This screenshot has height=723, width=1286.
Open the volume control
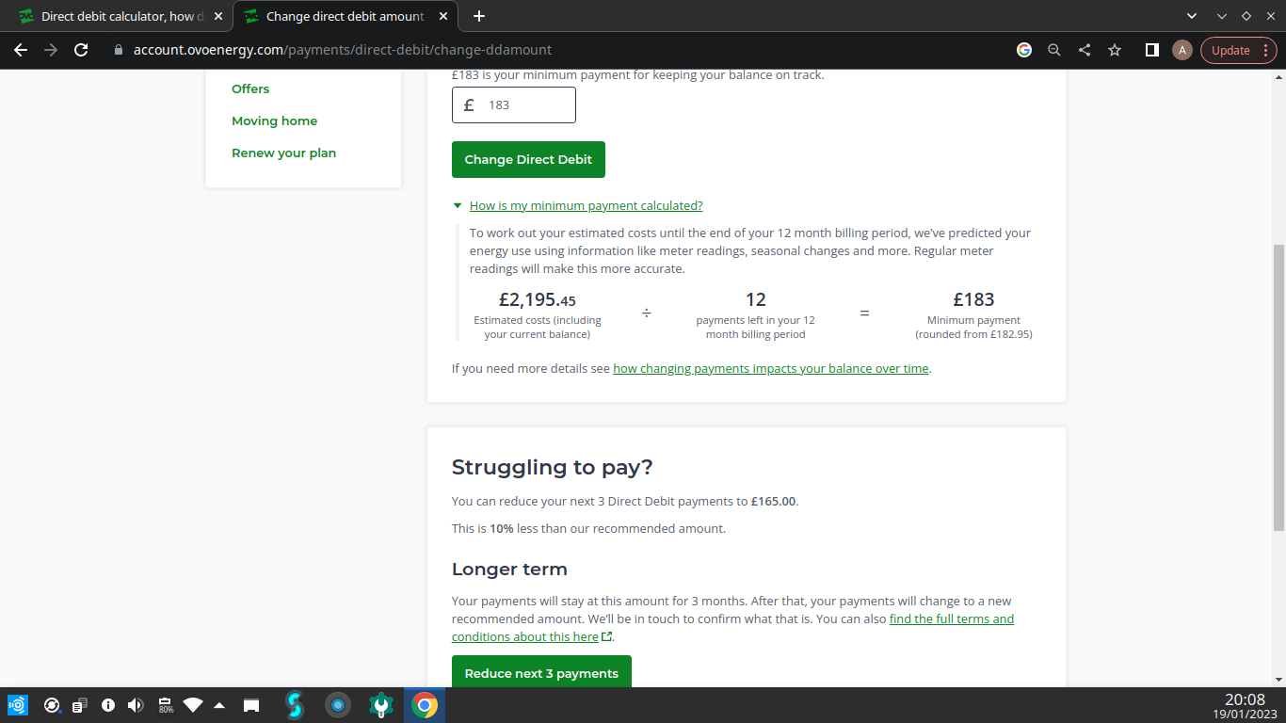(136, 705)
